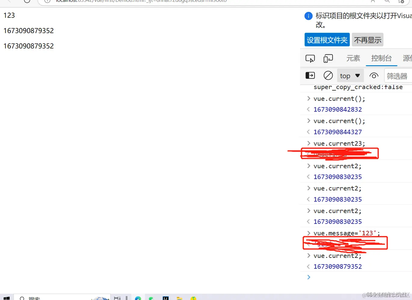412x300 pixels.
Task: Click the 设置根文件夹 button
Action: (x=327, y=40)
